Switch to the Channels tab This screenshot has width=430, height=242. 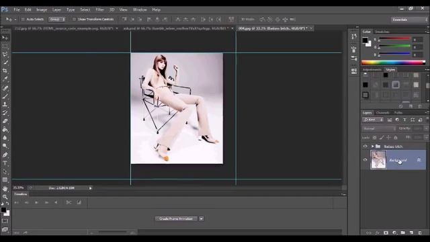tap(383, 112)
